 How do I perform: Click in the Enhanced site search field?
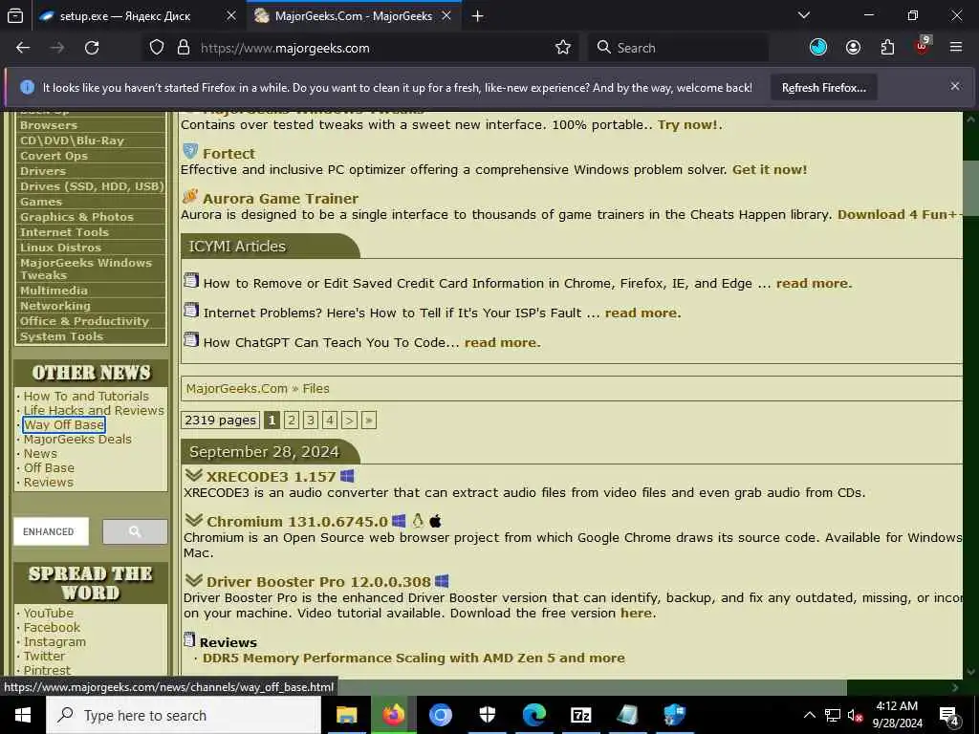(52, 531)
